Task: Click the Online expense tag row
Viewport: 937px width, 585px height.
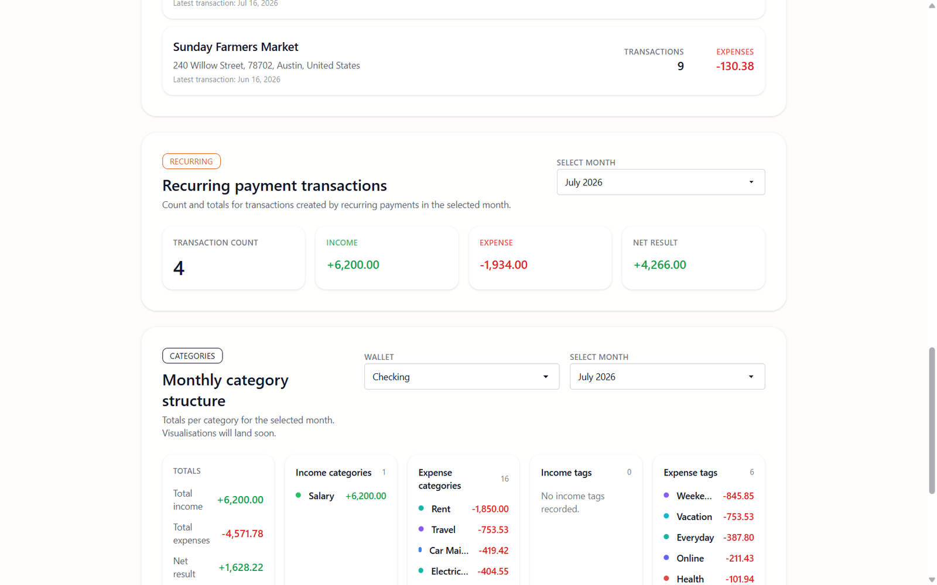Action: click(x=709, y=559)
